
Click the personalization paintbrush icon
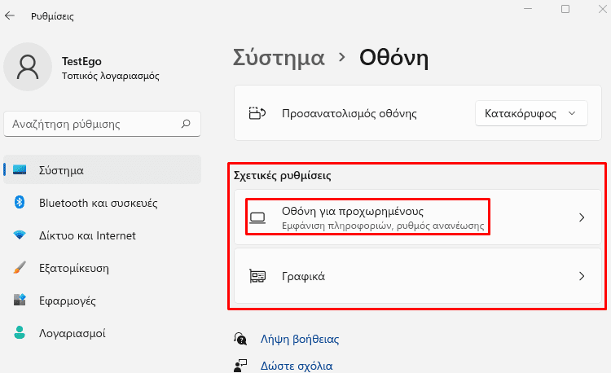20,268
